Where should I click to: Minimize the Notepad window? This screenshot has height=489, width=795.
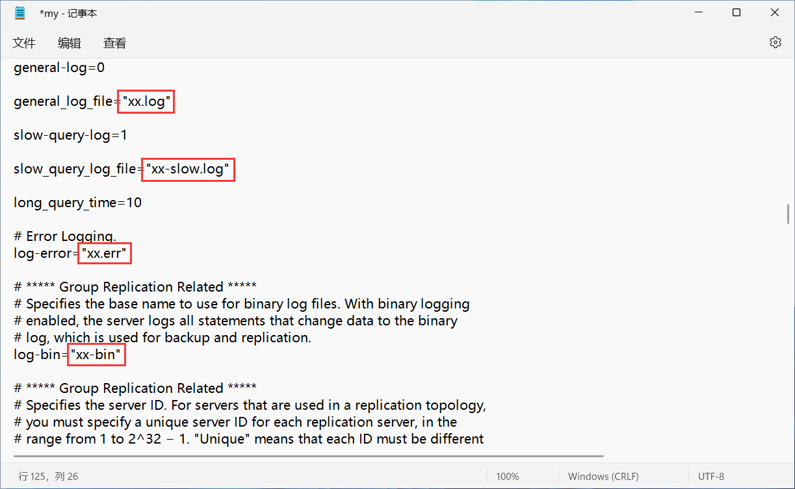699,13
